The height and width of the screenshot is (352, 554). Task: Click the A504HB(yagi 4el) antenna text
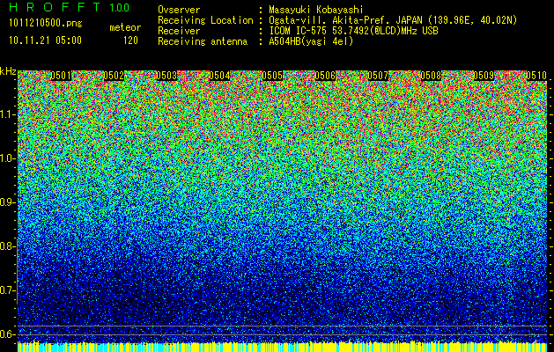coord(311,41)
